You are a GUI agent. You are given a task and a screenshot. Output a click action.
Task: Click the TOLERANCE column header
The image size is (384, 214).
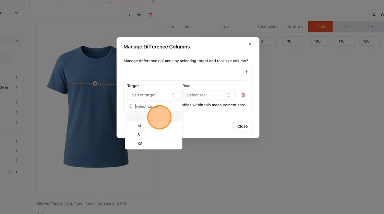pyautogui.click(x=268, y=27)
